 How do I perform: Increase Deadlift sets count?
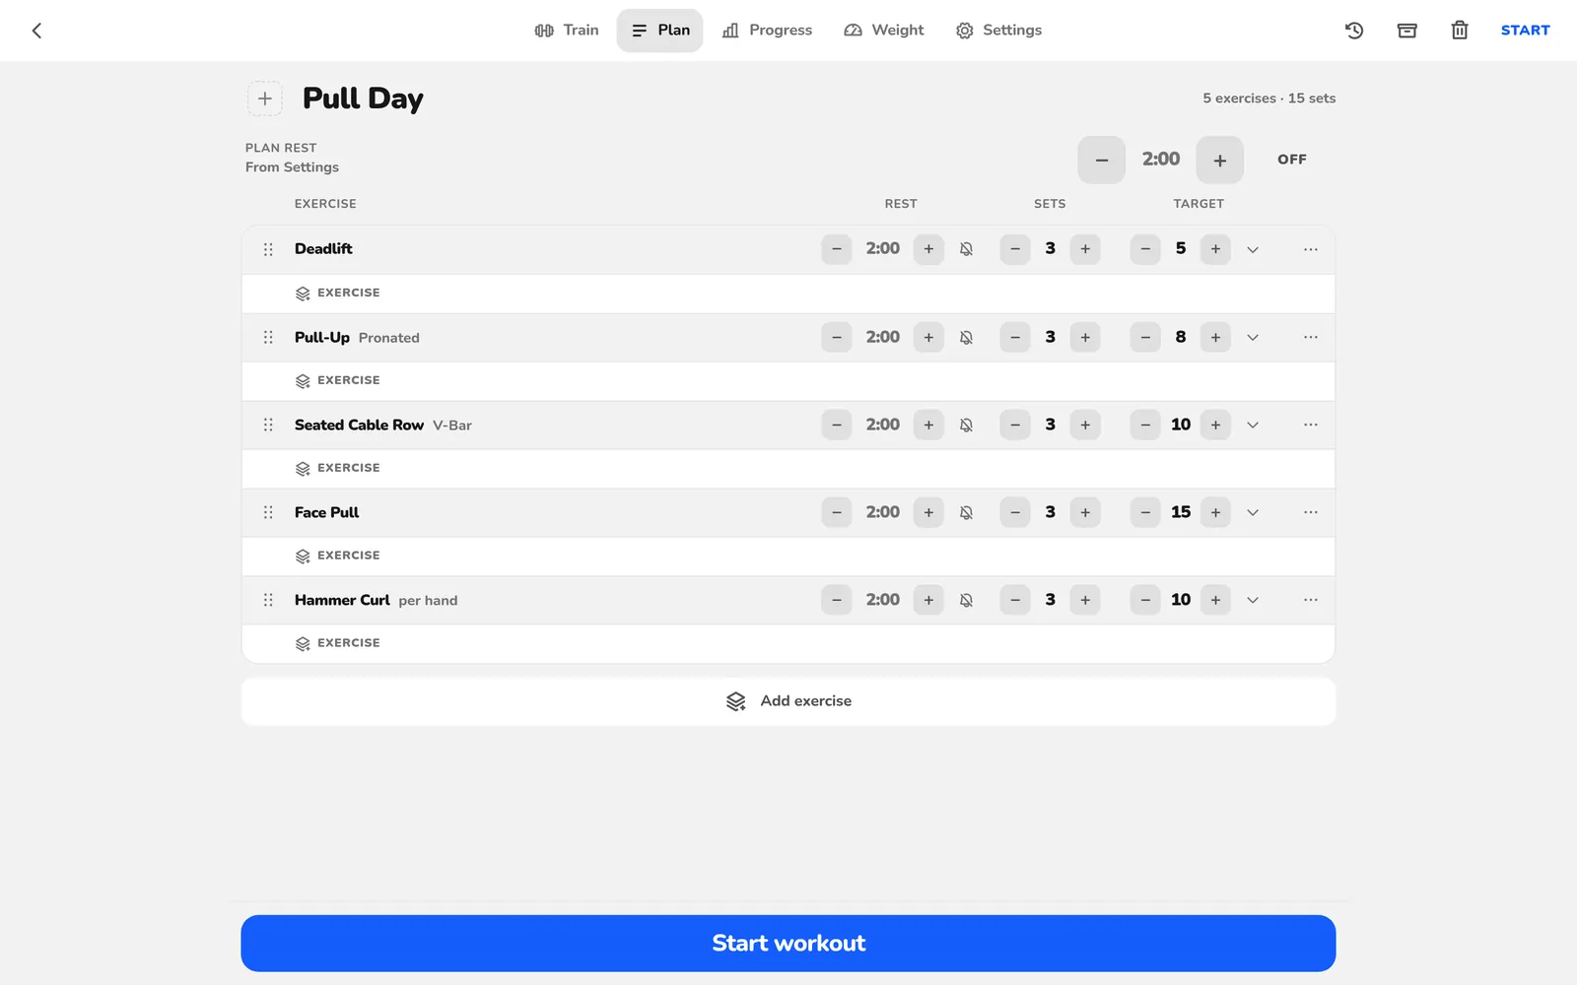pyautogui.click(x=1085, y=249)
